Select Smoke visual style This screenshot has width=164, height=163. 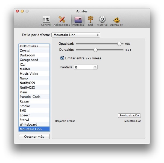tap(34, 106)
